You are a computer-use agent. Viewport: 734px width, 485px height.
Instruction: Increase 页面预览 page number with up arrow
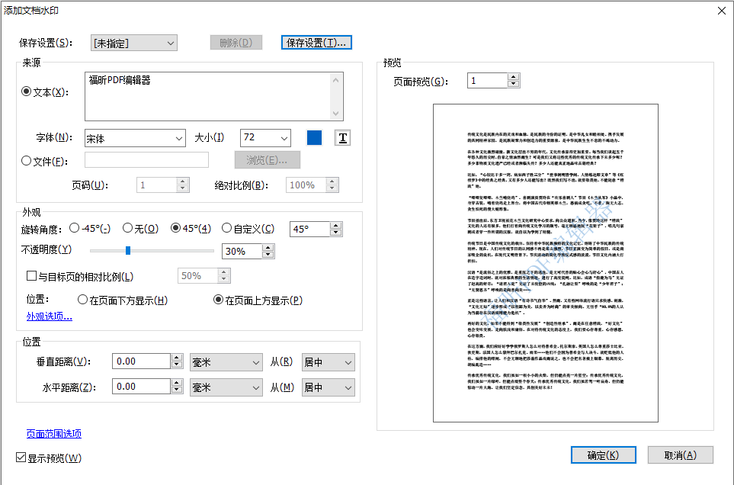[x=514, y=75]
